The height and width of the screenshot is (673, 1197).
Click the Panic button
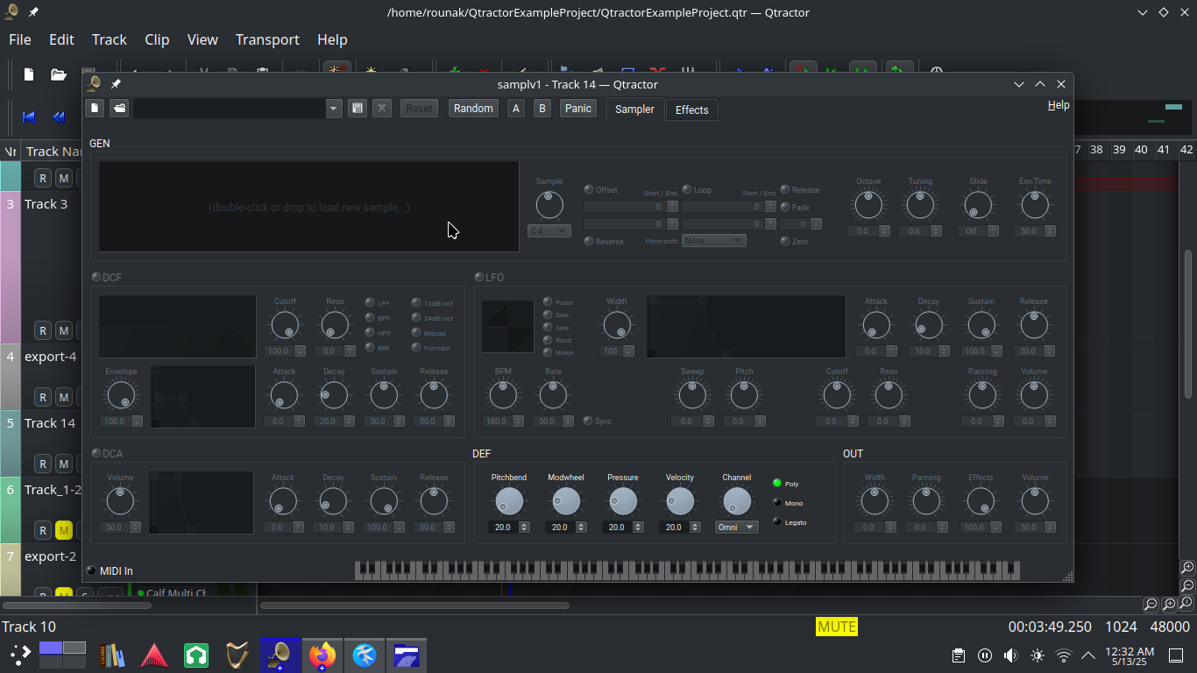[577, 108]
